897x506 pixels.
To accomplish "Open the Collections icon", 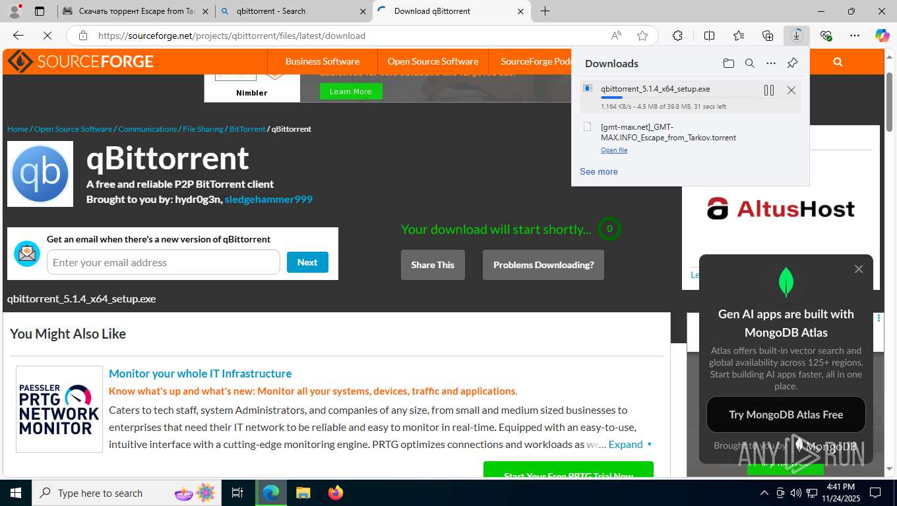I will click(x=768, y=36).
